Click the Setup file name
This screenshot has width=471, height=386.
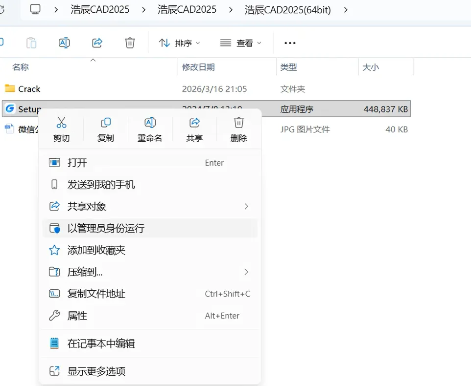tap(29, 109)
